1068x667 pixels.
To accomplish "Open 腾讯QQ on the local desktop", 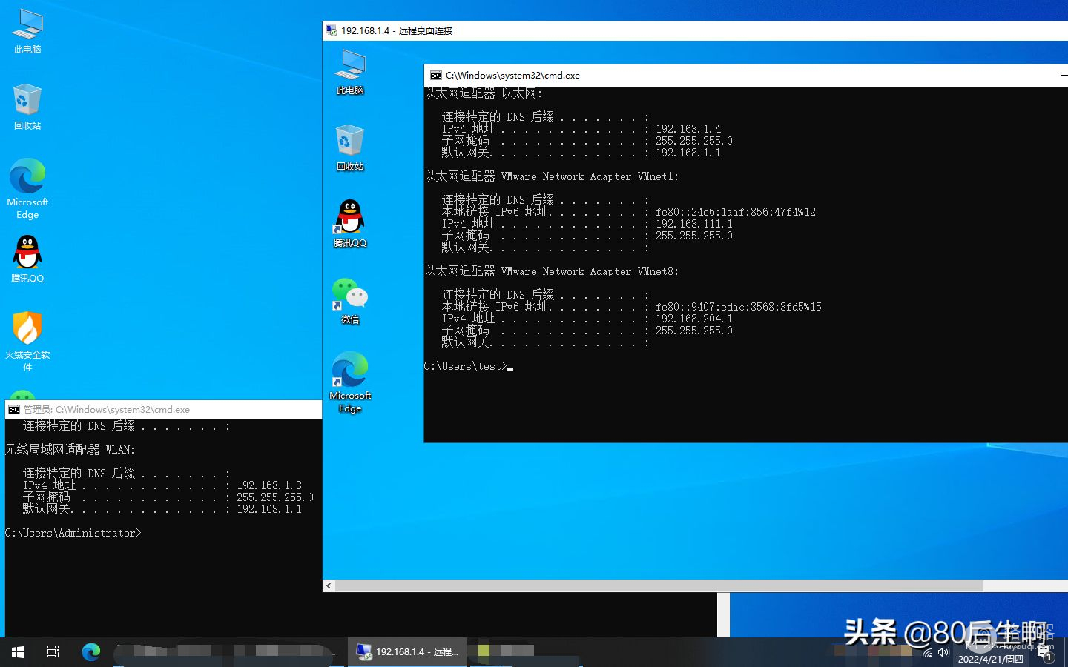I will click(x=27, y=259).
